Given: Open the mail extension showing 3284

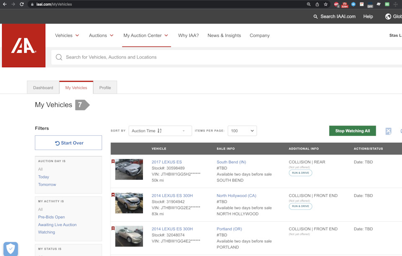Looking at the screenshot, I should click(345, 5).
